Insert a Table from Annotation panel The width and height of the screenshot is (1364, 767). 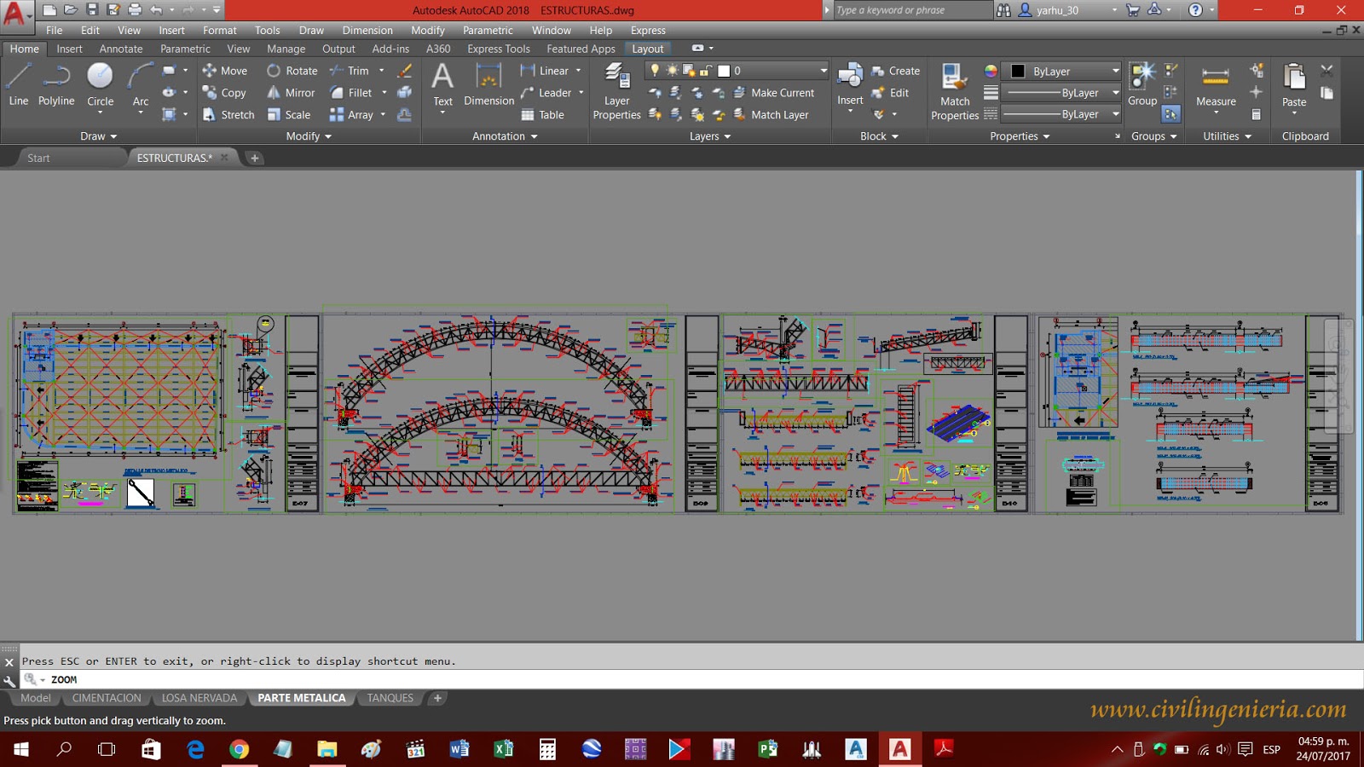pyautogui.click(x=542, y=114)
